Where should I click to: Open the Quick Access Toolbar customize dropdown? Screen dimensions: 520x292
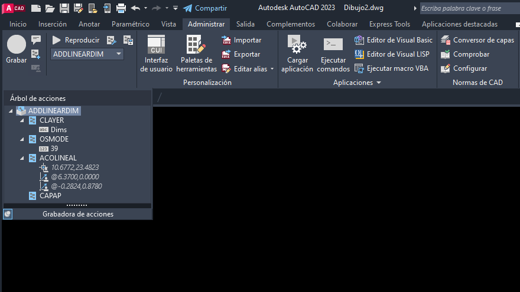175,8
